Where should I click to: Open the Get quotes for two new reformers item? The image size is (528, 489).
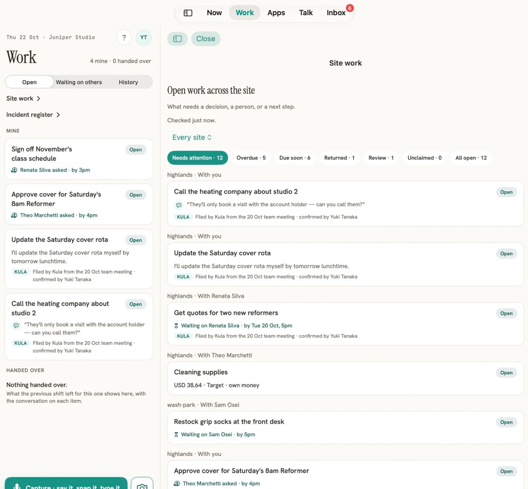pos(345,324)
